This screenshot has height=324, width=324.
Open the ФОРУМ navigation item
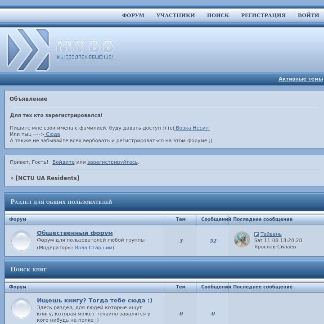[133, 15]
